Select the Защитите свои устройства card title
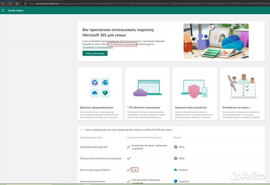Screen dimensions: 270x185 coord(190,107)
